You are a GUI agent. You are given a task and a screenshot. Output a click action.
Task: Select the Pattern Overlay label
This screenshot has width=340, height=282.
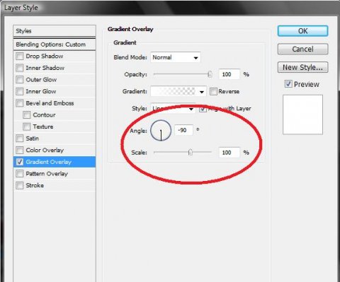(x=47, y=174)
